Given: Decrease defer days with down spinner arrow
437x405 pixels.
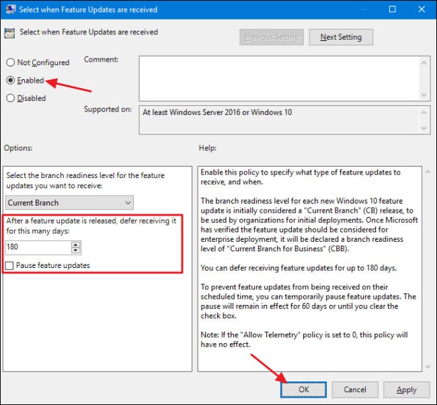Looking at the screenshot, I should tap(76, 251).
